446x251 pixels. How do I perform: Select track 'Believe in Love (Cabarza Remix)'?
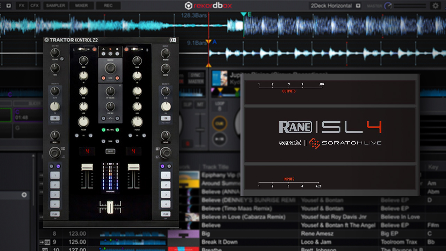click(x=244, y=217)
